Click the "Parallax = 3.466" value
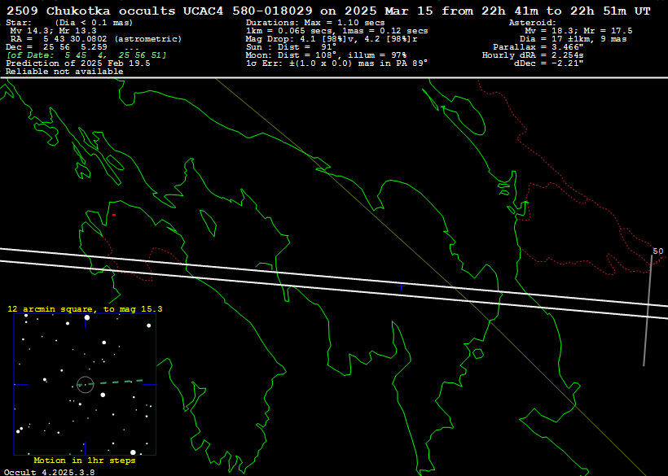 [538, 47]
